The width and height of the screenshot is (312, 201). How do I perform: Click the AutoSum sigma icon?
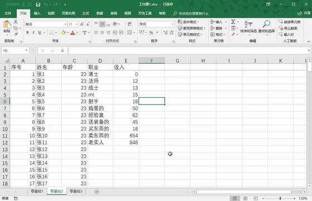(233, 22)
